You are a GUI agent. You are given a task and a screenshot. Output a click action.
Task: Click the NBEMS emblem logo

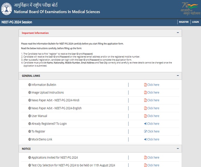tap(6, 9)
